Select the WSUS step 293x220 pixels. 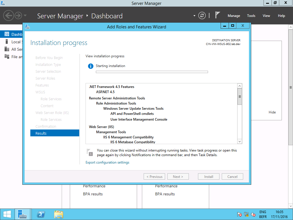coord(40,92)
